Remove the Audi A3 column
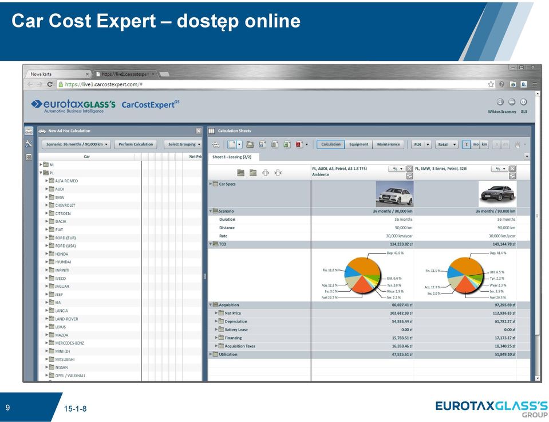The image size is (549, 422). coord(409,169)
